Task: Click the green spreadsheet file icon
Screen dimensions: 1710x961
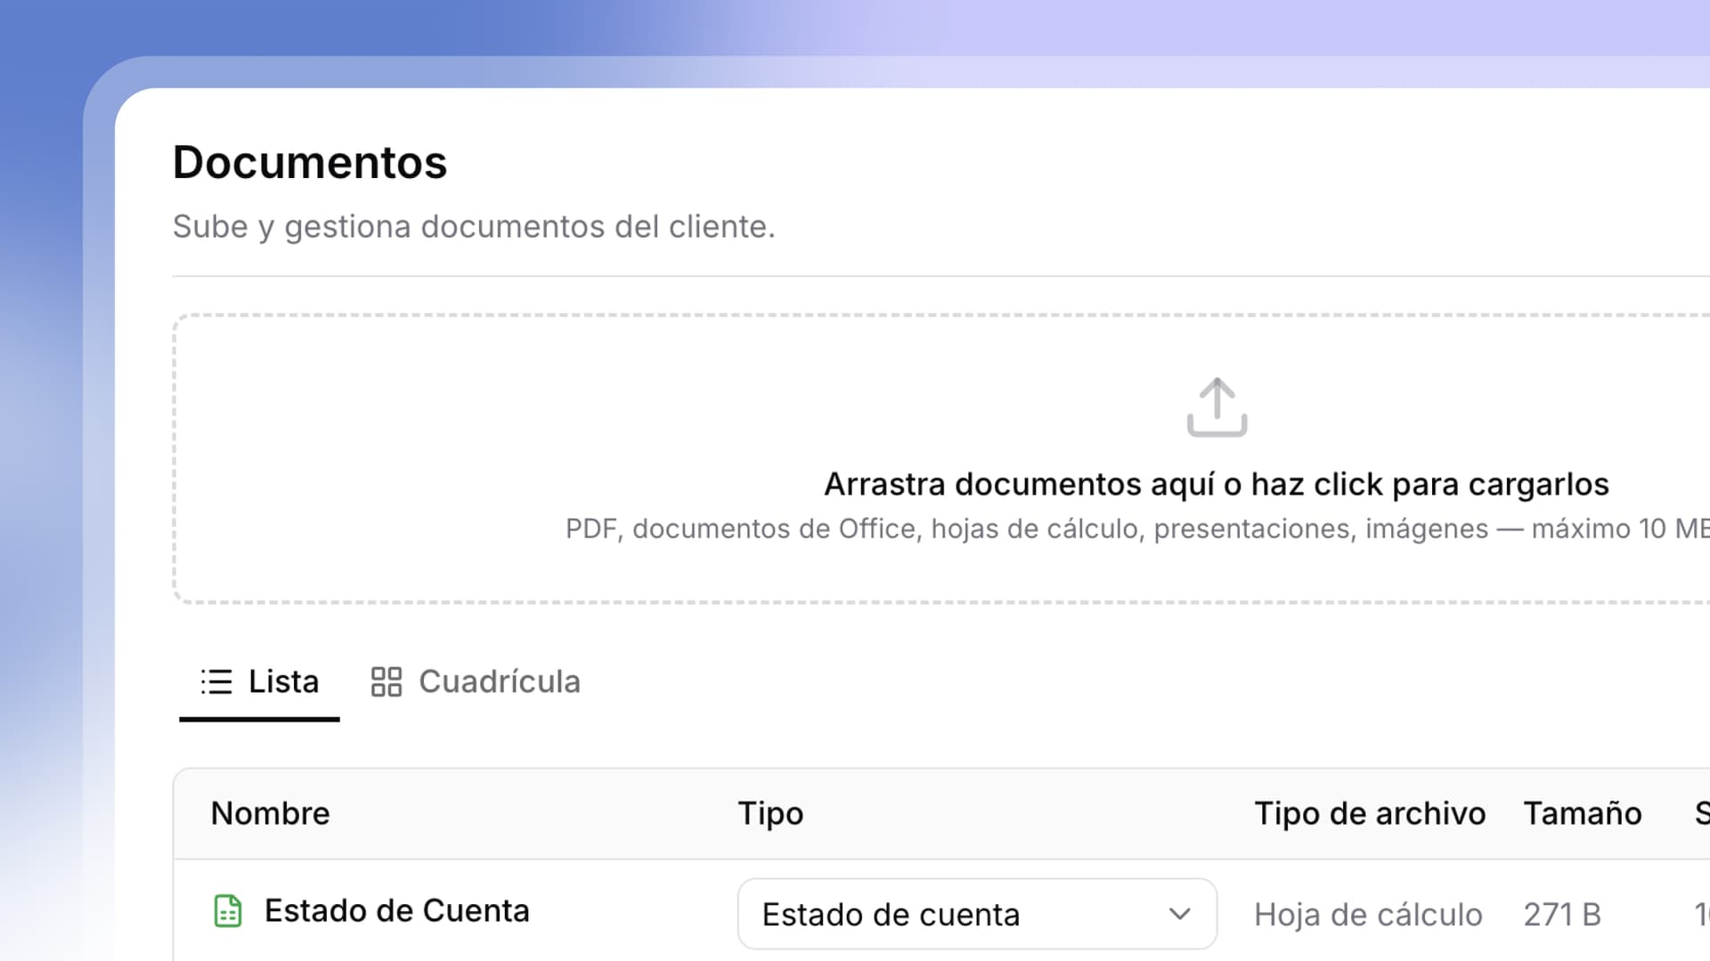Action: point(228,911)
